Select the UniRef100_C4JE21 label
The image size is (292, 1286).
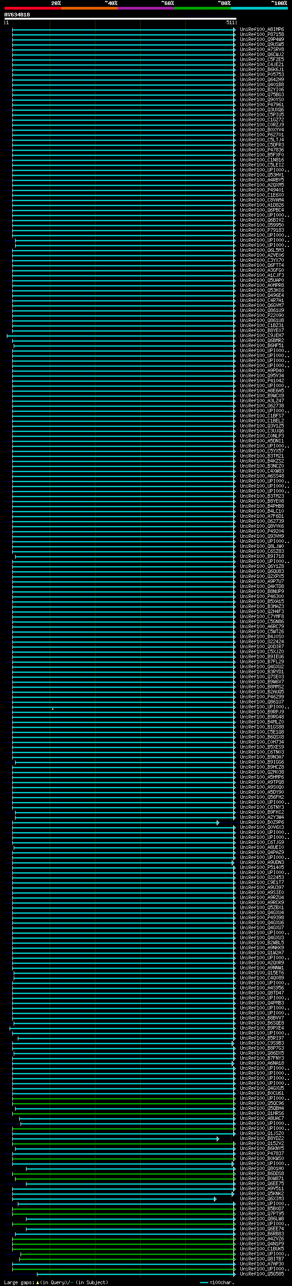262,64
